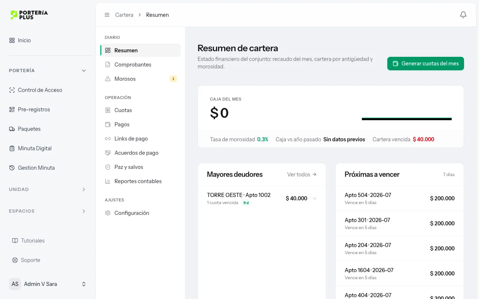
Task: Click the 9 d overdue badge
Action: (x=246, y=203)
